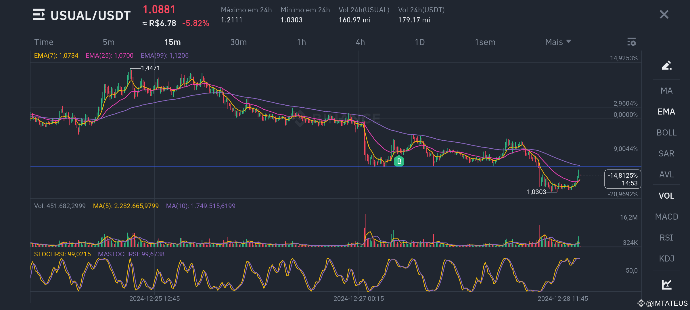
Task: Select the 4h timeframe
Action: point(361,42)
